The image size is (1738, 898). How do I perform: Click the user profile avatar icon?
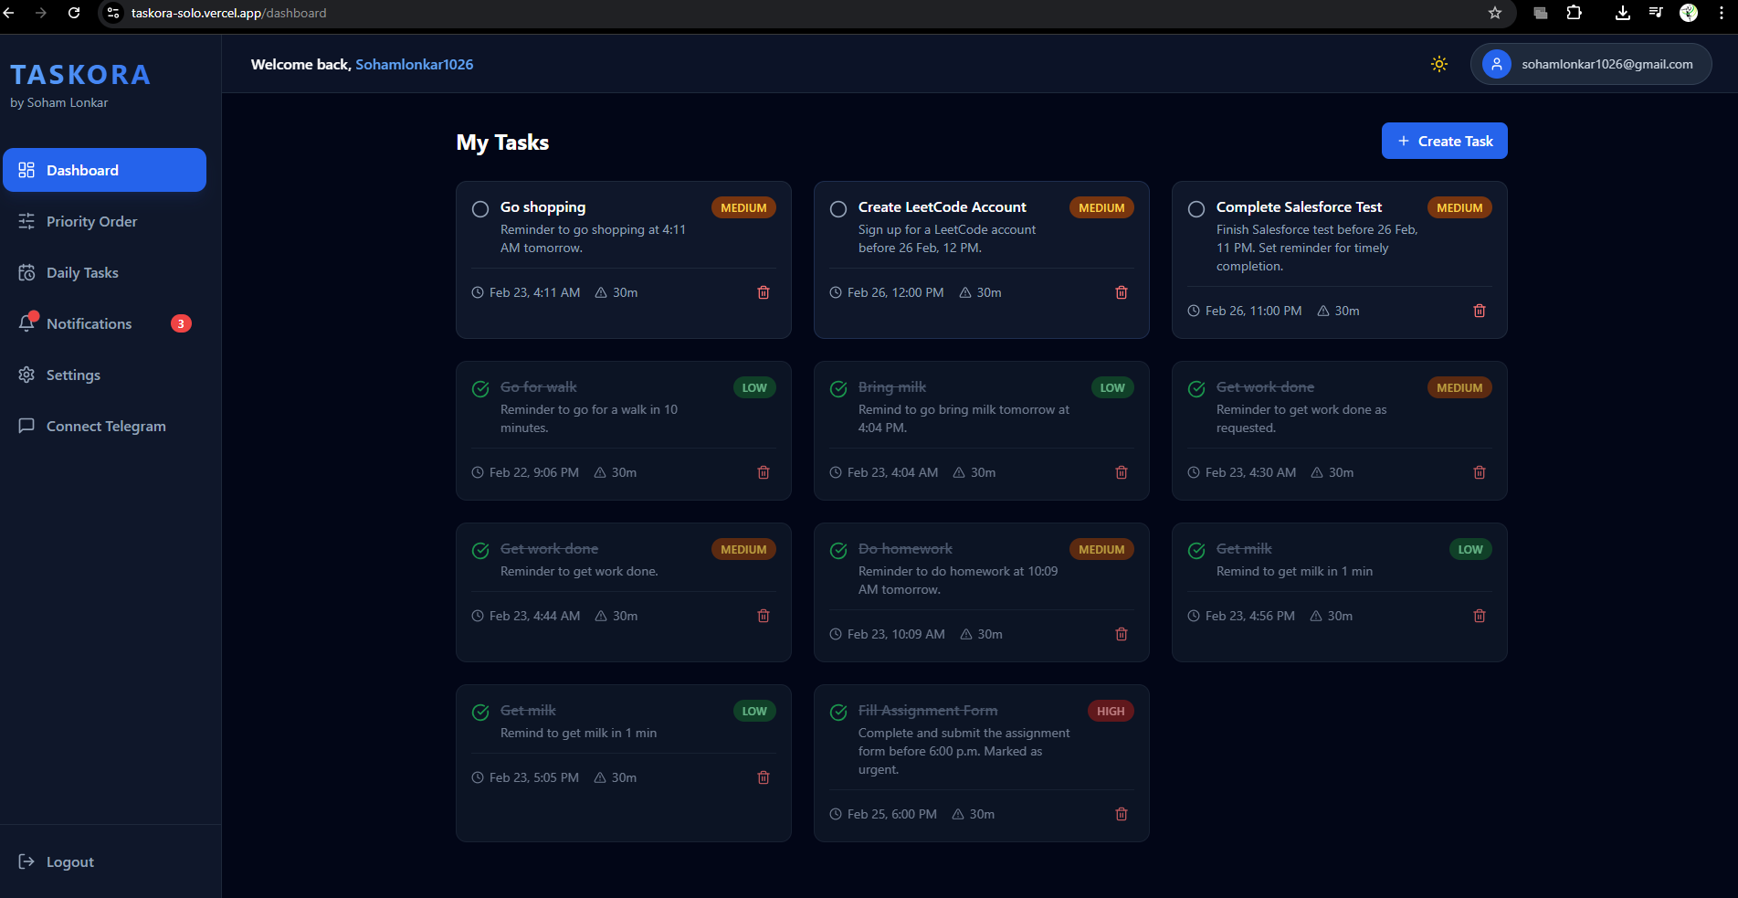pos(1496,64)
